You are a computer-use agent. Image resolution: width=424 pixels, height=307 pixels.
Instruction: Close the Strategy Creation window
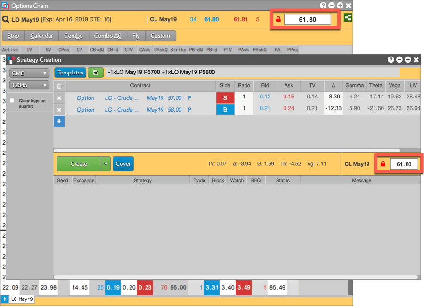click(x=416, y=60)
